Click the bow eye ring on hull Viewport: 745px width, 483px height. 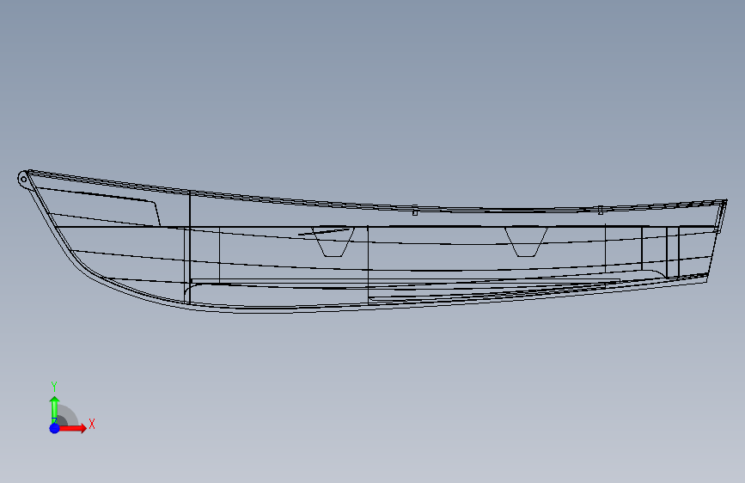[x=23, y=180]
